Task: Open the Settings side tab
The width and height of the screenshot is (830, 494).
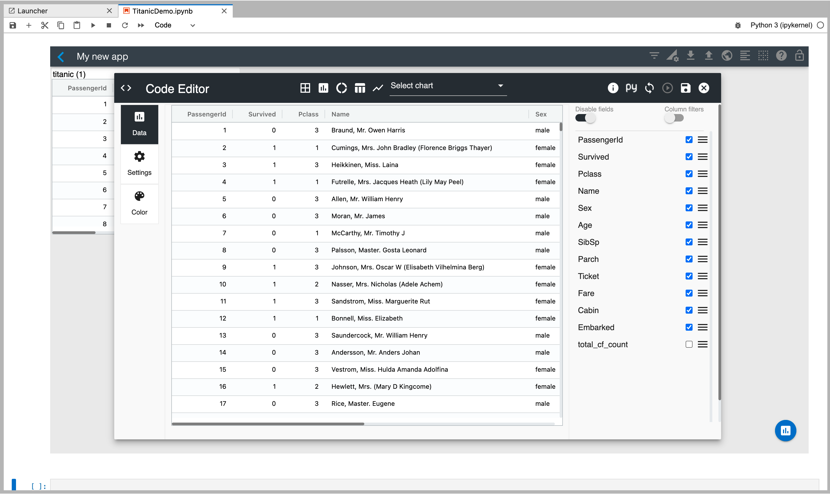Action: [139, 164]
